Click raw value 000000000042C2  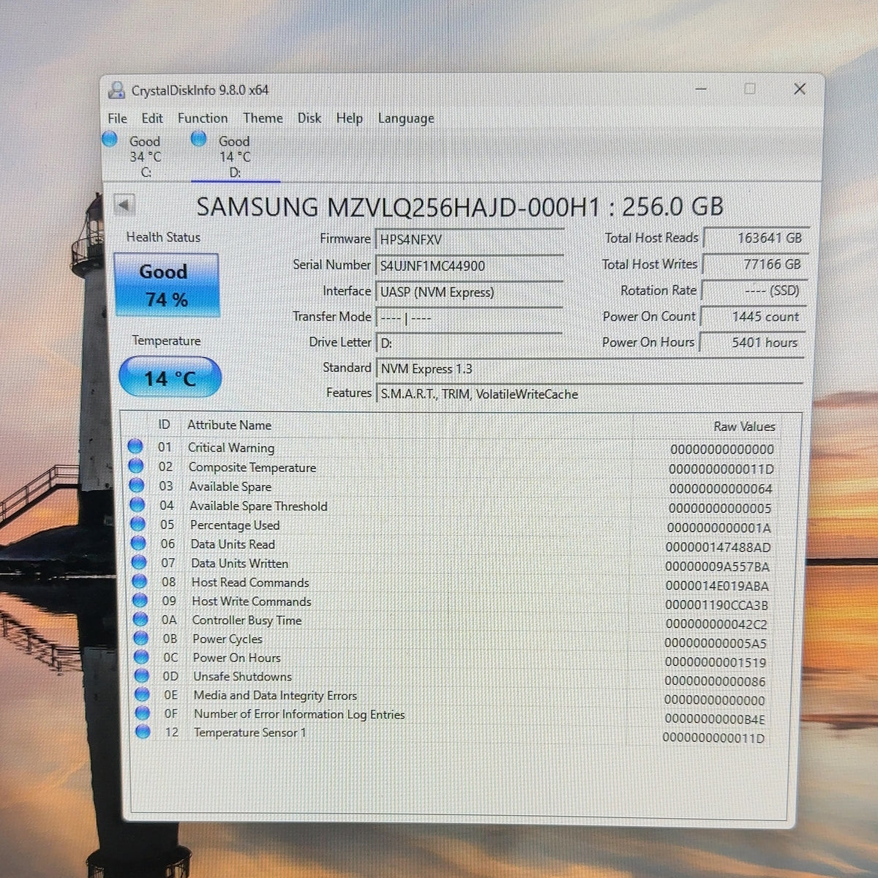pos(716,624)
